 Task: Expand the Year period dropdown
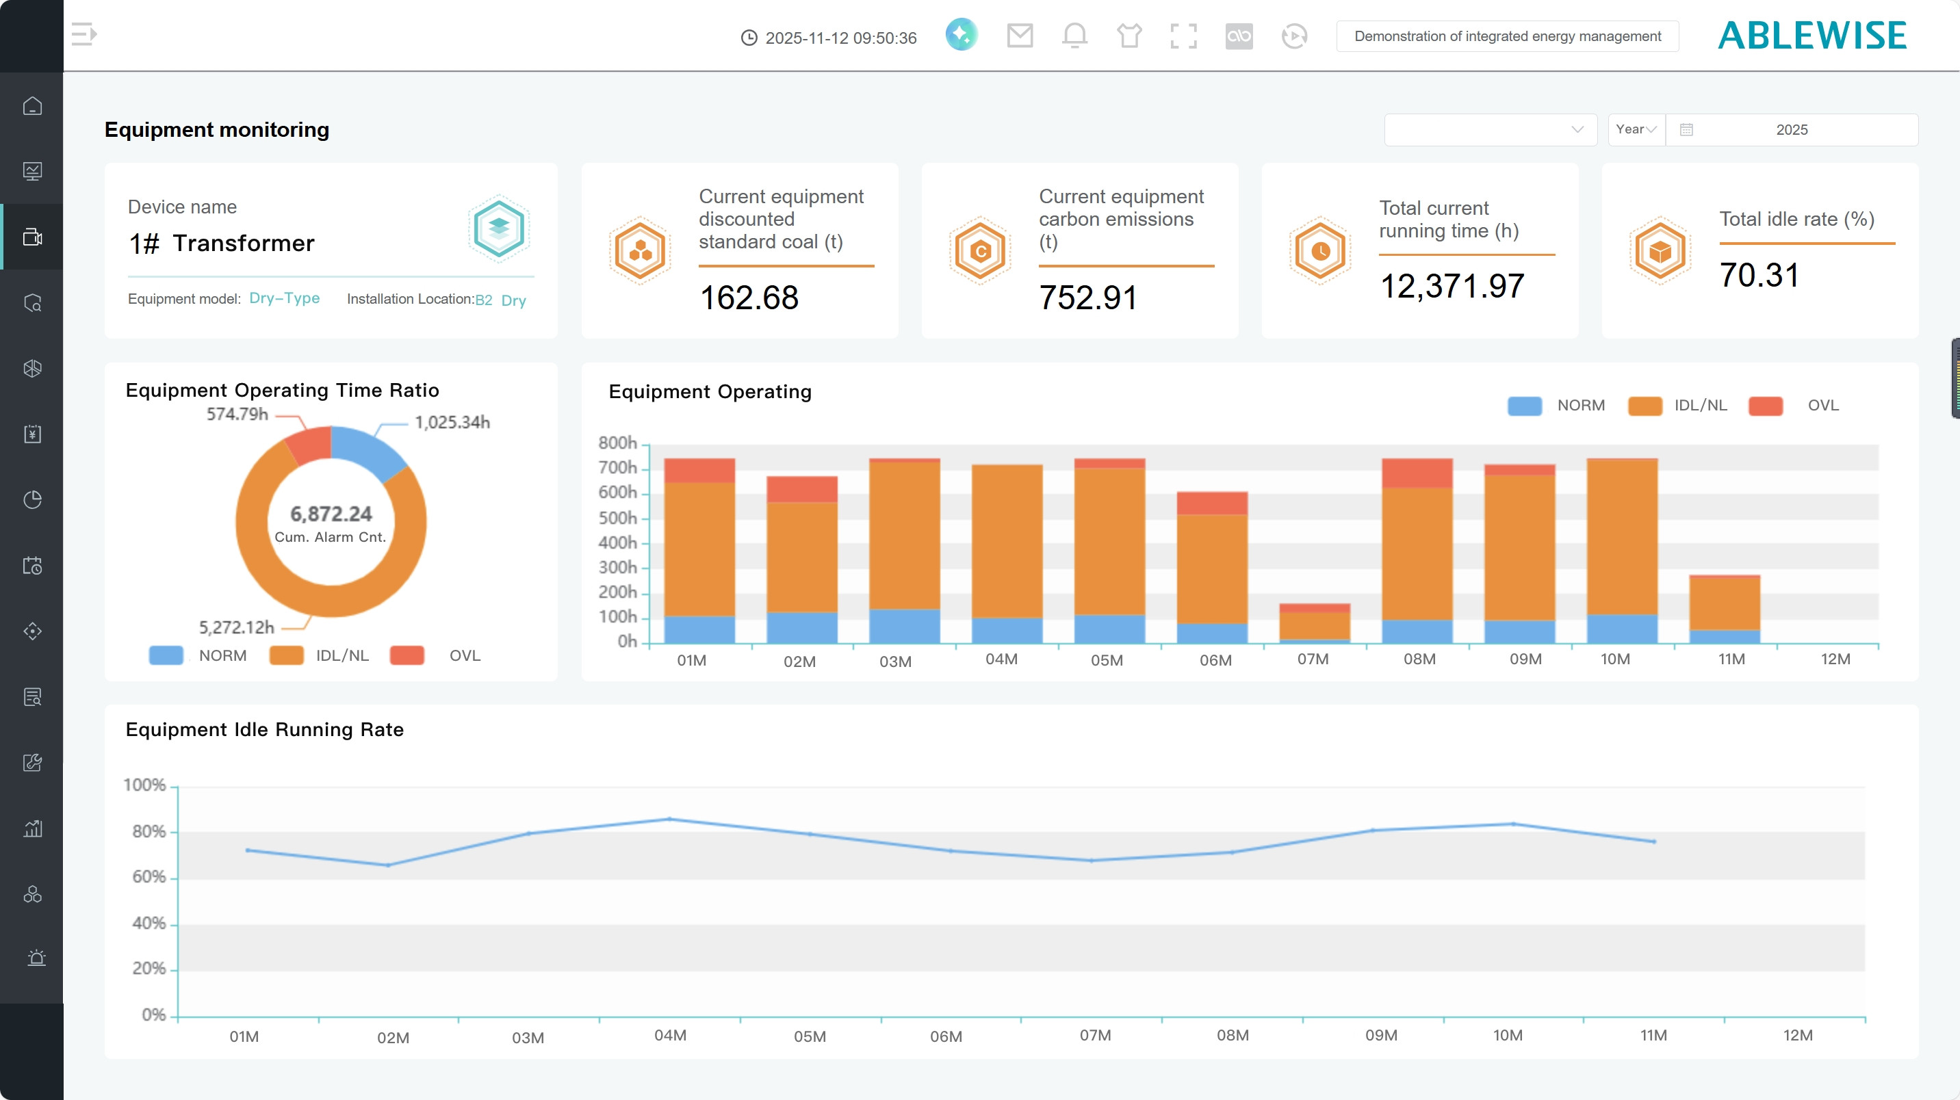pyautogui.click(x=1636, y=129)
